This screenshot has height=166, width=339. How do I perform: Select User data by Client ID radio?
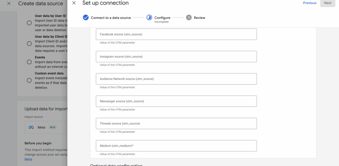(x=29, y=43)
